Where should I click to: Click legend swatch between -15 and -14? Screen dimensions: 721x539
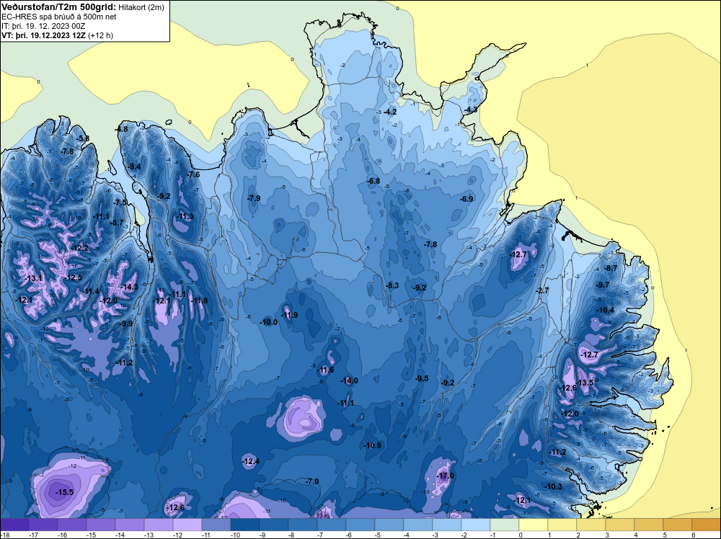point(101,525)
